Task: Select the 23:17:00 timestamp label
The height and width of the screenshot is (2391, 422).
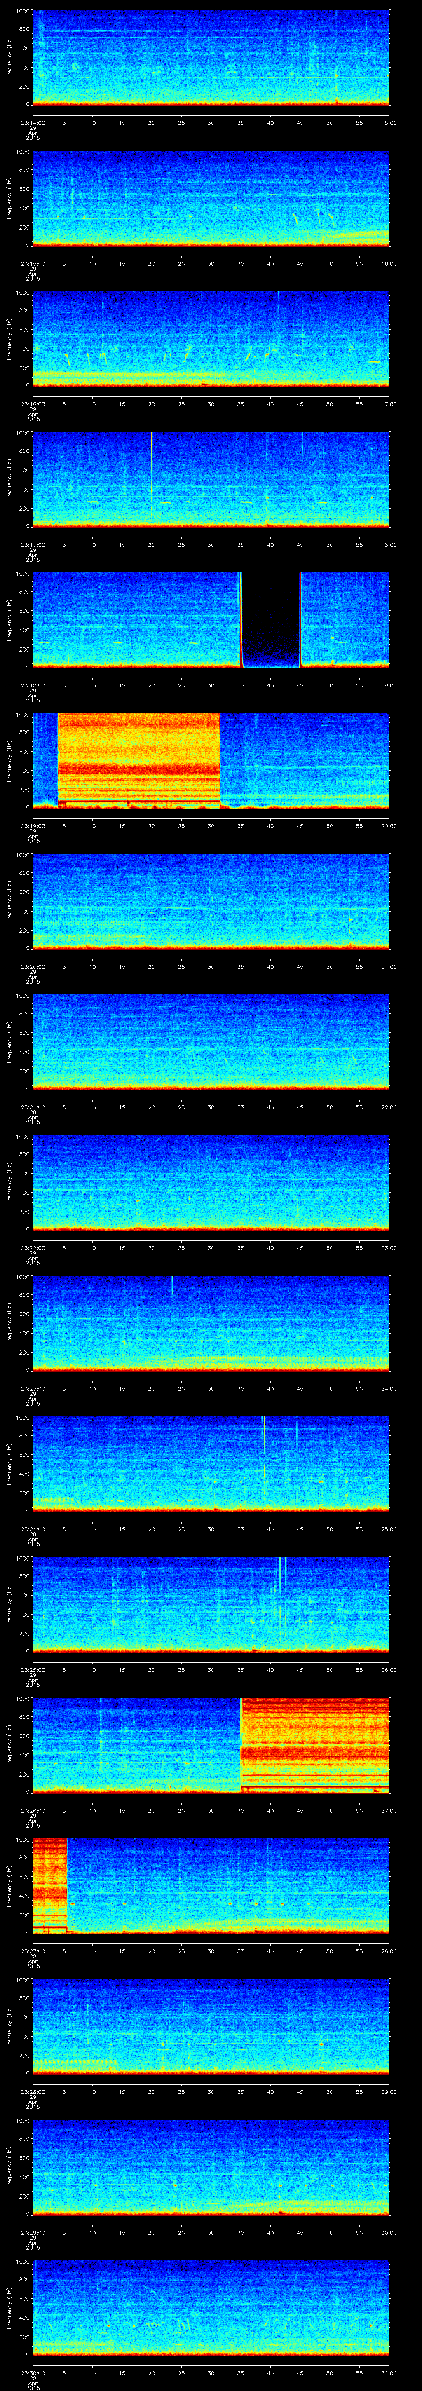Action: 33,544
